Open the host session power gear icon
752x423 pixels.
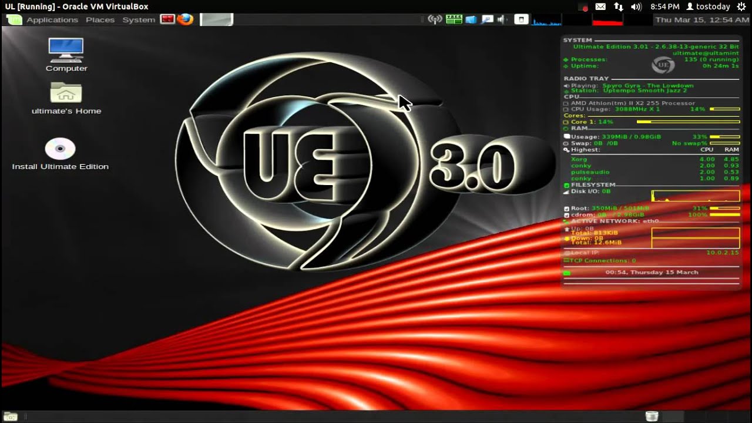(741, 6)
